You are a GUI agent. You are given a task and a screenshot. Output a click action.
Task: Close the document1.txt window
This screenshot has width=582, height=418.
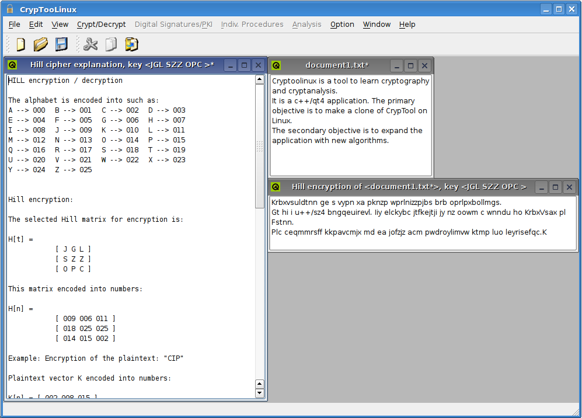[x=424, y=66]
